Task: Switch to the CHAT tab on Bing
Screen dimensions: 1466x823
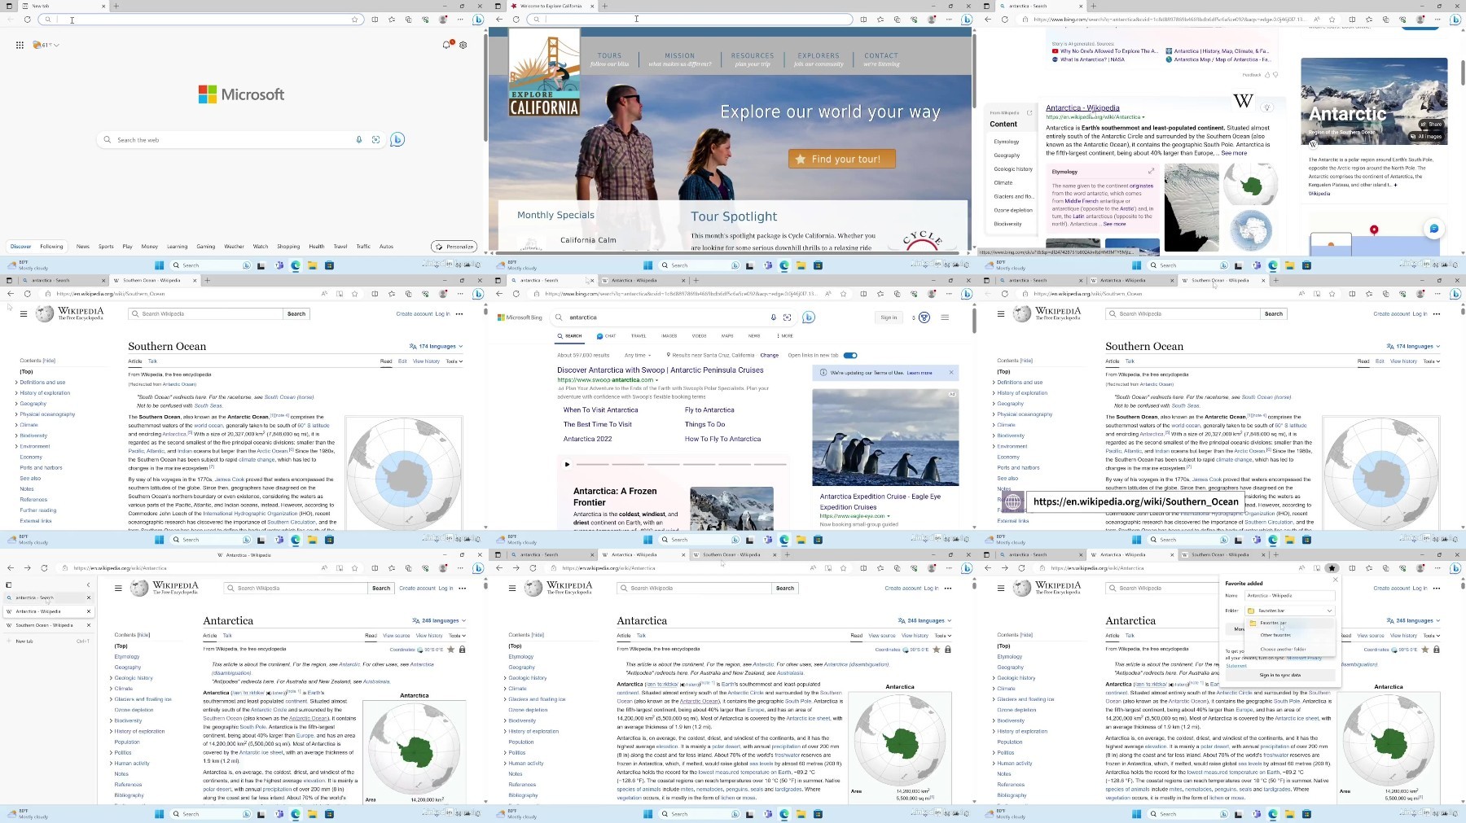Action: click(606, 335)
